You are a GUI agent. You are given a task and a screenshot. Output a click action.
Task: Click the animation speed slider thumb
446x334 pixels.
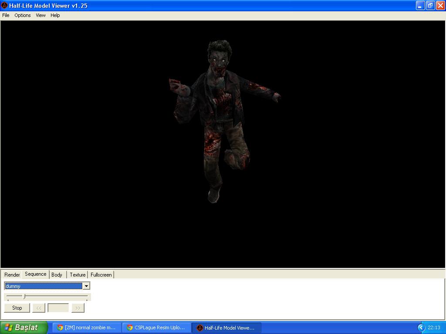(24, 297)
